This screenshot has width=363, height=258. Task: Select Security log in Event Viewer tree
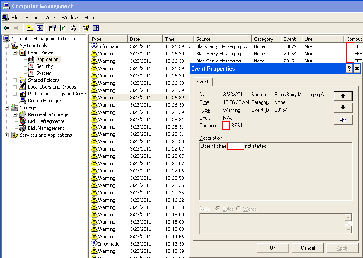tap(44, 66)
